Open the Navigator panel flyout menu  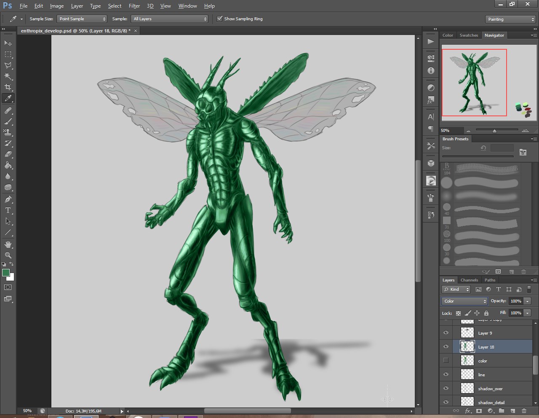click(x=534, y=35)
